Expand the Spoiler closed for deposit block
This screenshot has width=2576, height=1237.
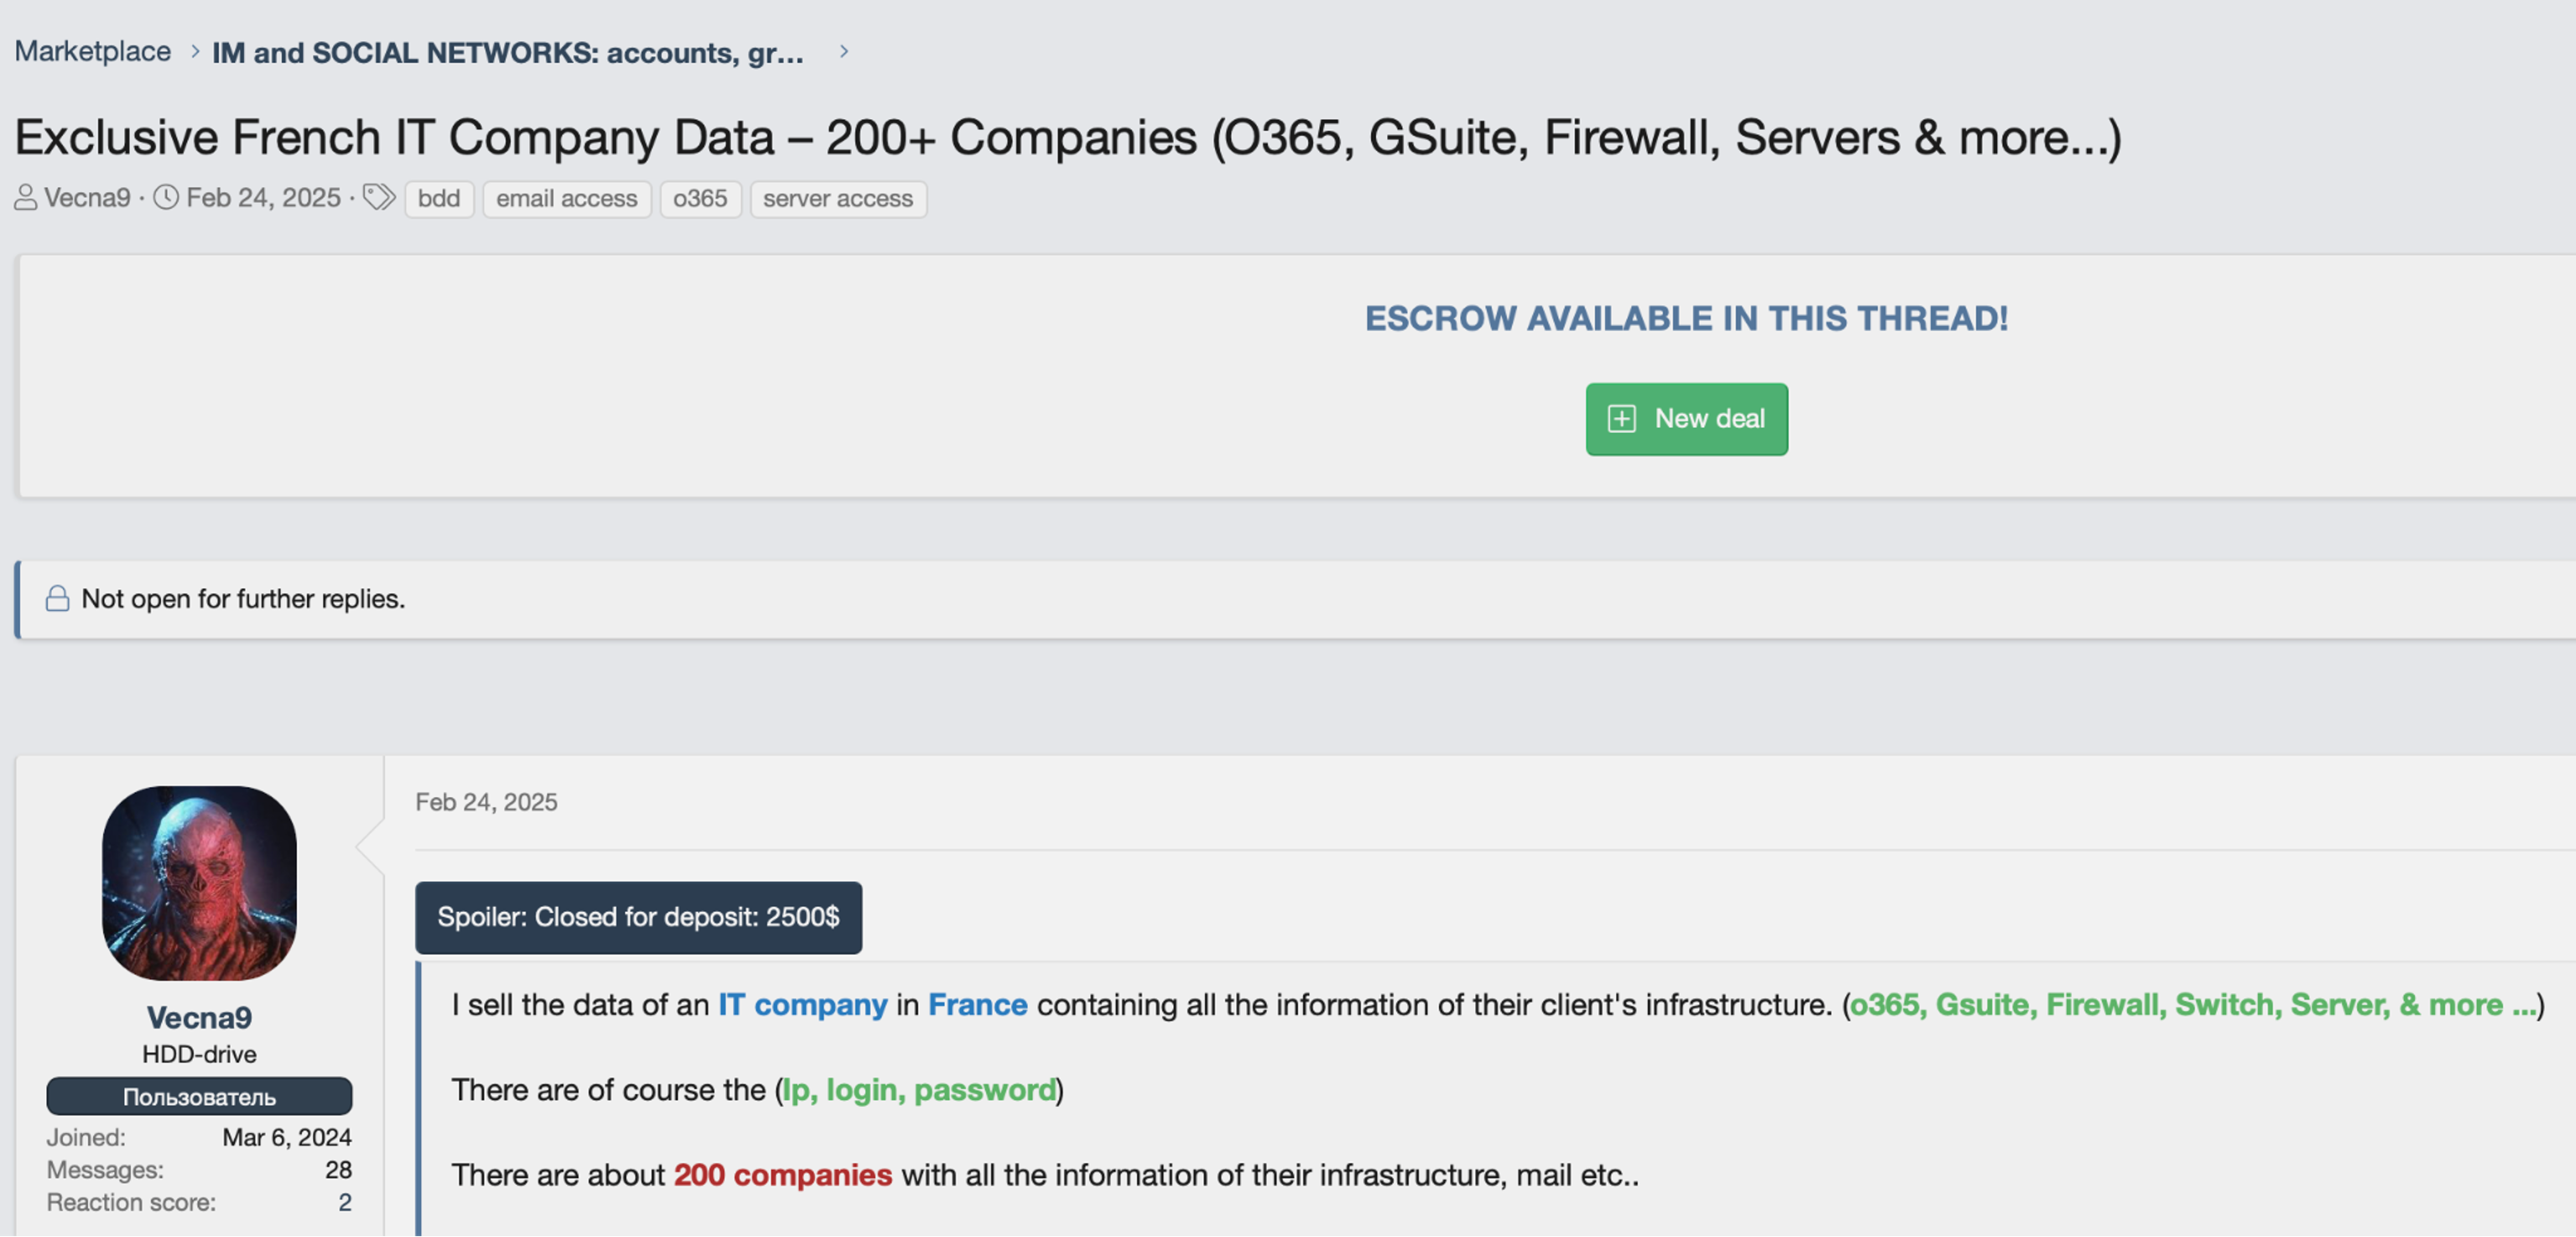pyautogui.click(x=638, y=917)
